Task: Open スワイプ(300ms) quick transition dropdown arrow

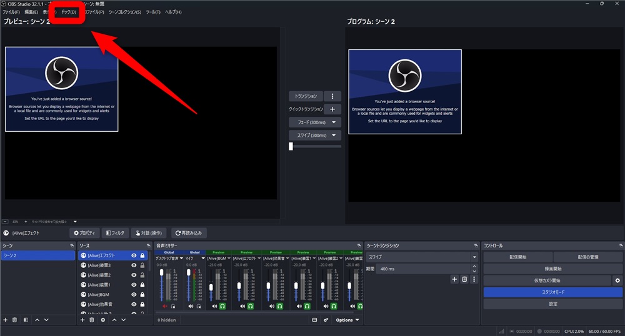Action: [334, 136]
